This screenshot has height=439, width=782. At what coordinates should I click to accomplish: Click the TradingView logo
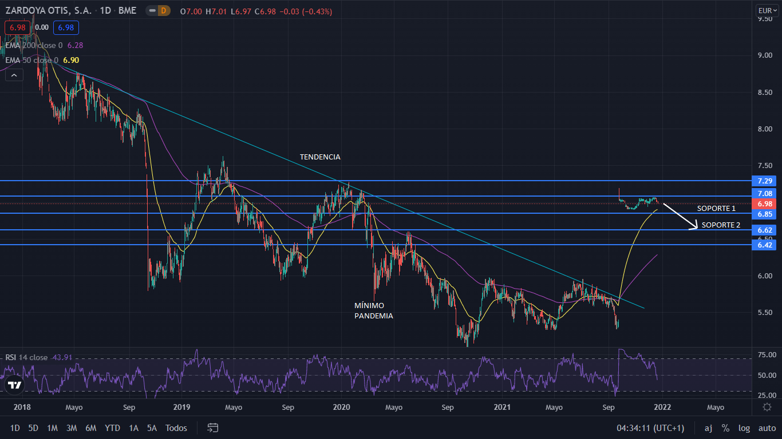tap(15, 385)
